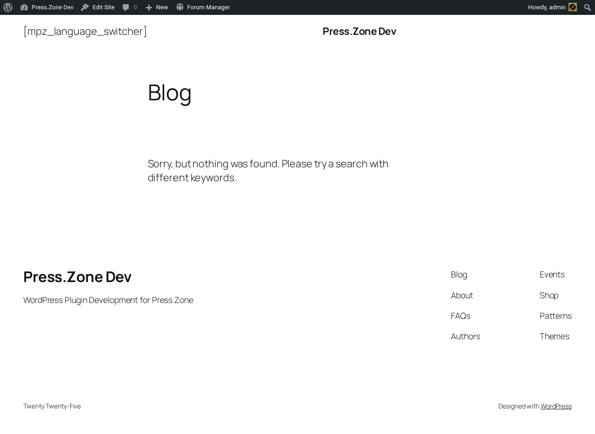Visit the About footer page

tap(462, 296)
